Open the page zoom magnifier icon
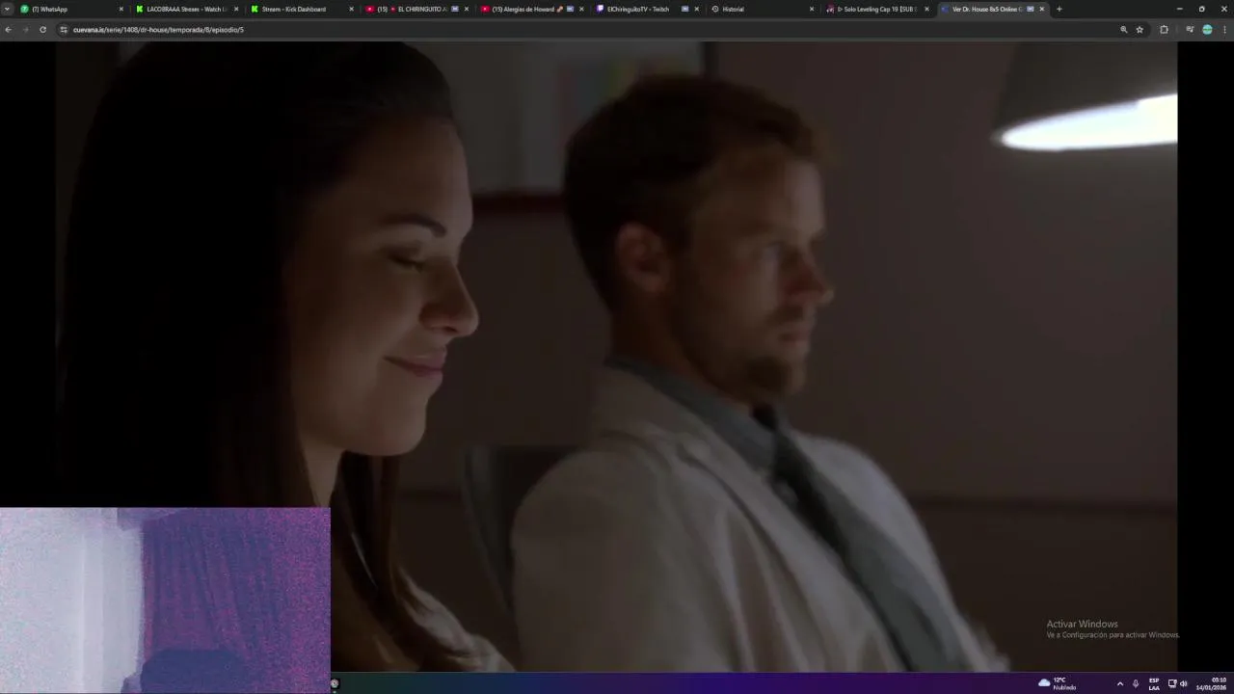Image resolution: width=1234 pixels, height=694 pixels. click(x=1123, y=29)
